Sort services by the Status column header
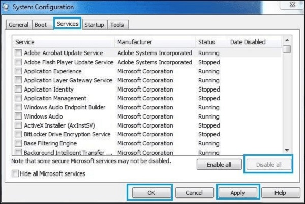The image size is (305, 204). [x=206, y=42]
